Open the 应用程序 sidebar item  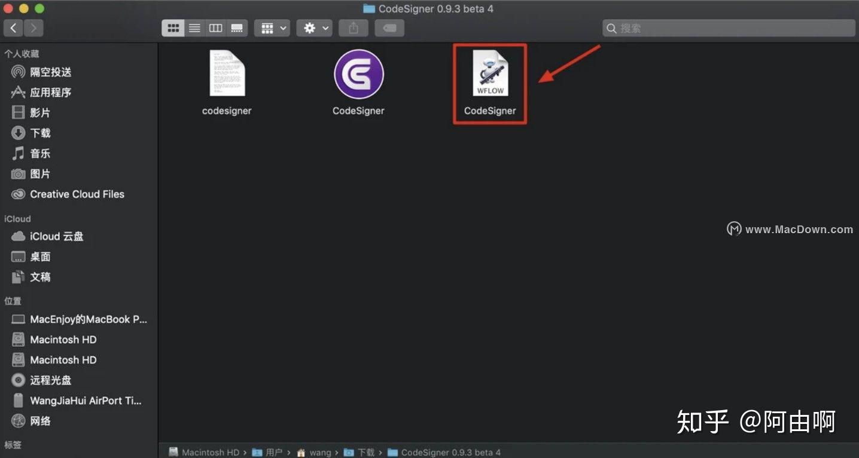click(49, 92)
